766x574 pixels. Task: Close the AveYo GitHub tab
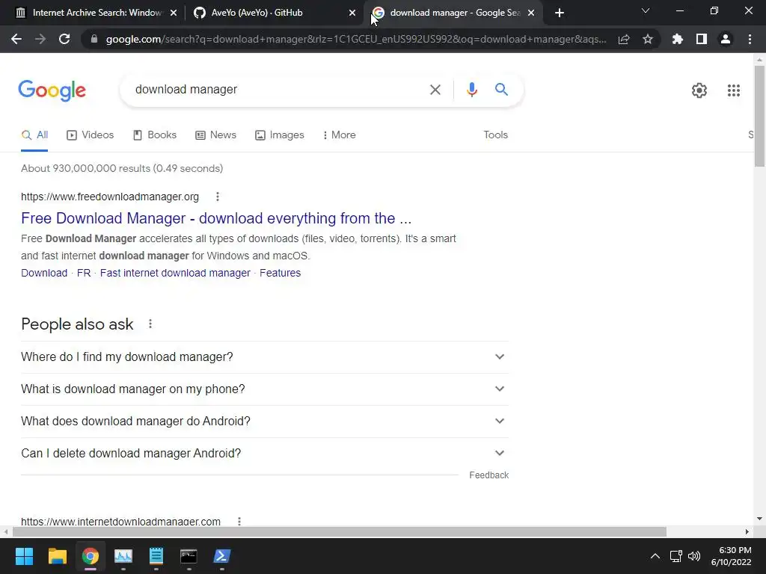[x=352, y=13]
